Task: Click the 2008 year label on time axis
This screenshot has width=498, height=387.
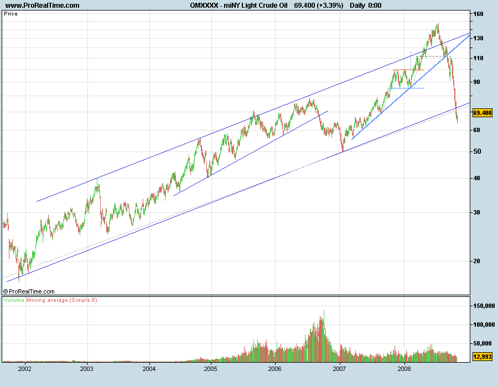Action: (x=404, y=369)
